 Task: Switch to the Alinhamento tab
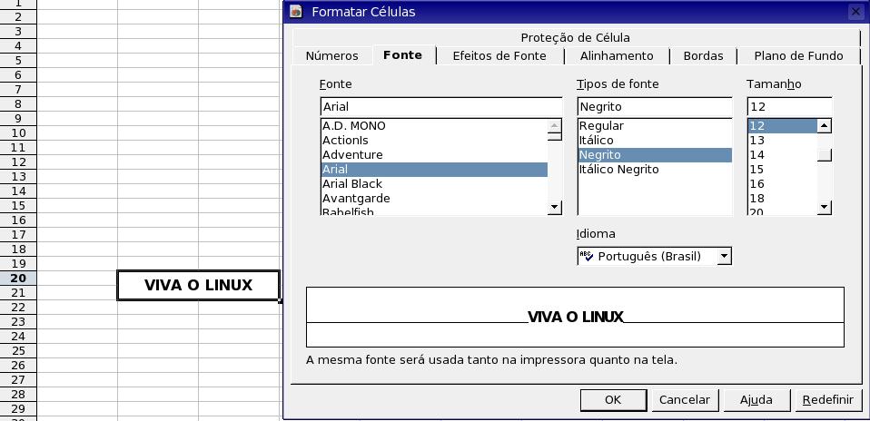[x=617, y=56]
